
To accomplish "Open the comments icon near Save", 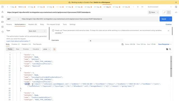I will click(x=169, y=12).
